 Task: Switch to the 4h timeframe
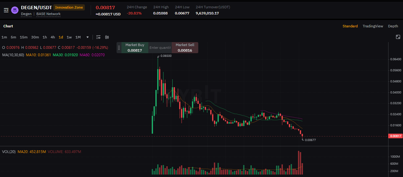pos(53,37)
